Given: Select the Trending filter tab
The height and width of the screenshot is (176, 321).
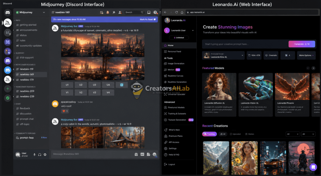Looking at the screenshot, I should click(x=209, y=134).
